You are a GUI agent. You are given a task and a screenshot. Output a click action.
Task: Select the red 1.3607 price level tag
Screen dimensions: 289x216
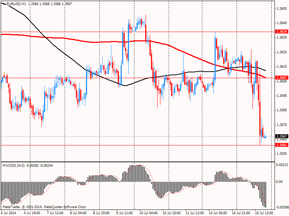coord(281,78)
